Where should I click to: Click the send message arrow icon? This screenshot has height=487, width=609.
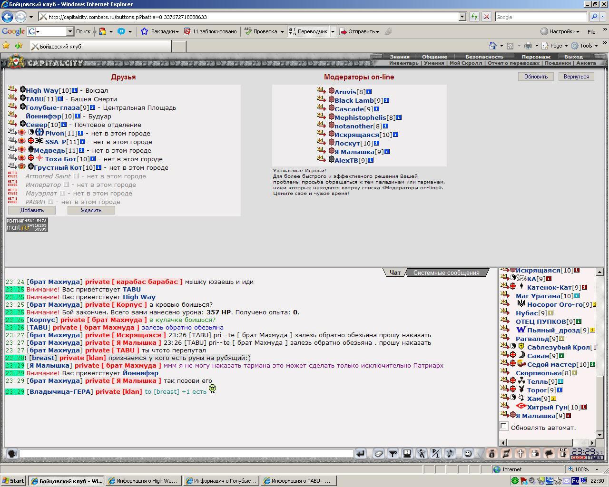click(361, 454)
